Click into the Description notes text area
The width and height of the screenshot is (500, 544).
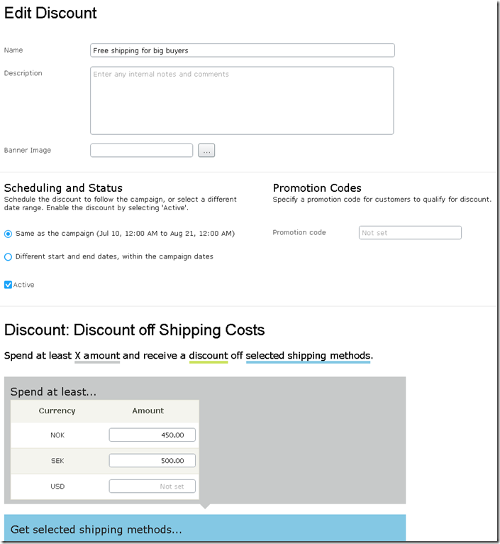(x=242, y=101)
